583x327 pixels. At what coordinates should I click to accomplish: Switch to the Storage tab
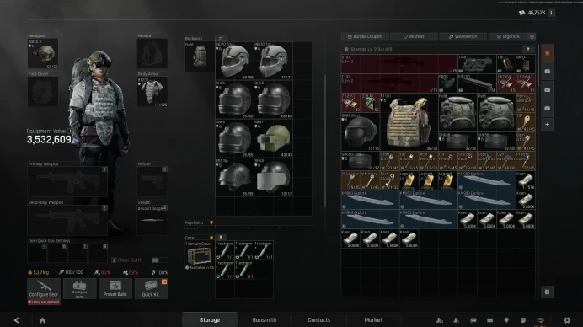pyautogui.click(x=209, y=320)
